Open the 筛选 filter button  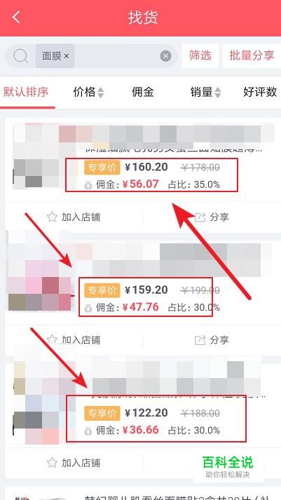click(x=200, y=56)
